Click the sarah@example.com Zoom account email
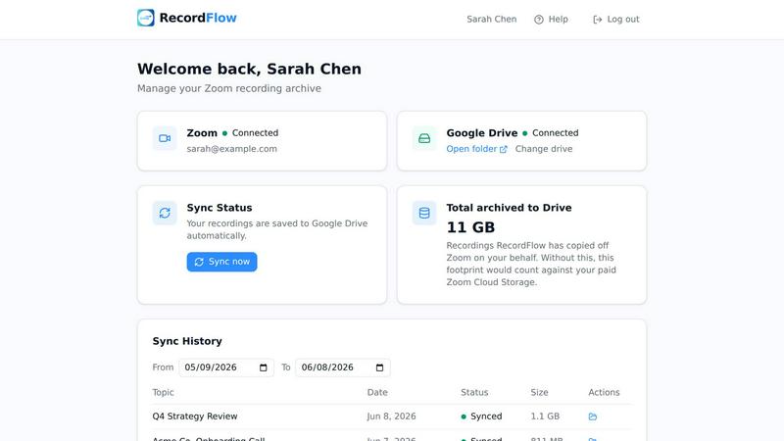The height and width of the screenshot is (441, 784). (232, 149)
